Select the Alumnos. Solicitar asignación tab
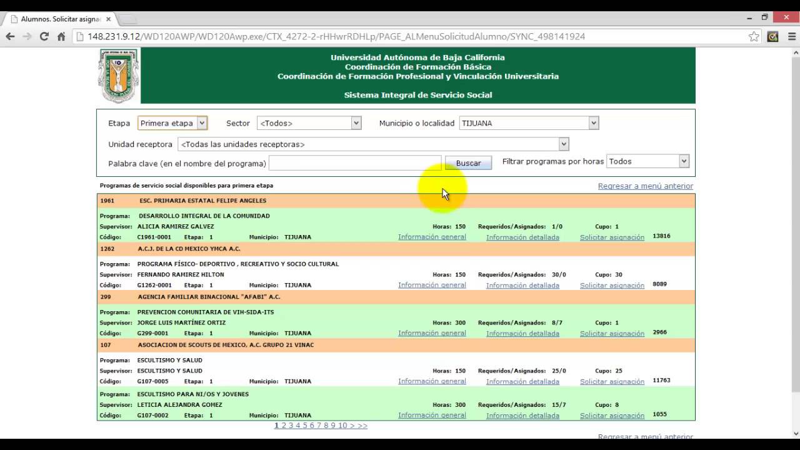This screenshot has height=450, width=800. [x=61, y=19]
